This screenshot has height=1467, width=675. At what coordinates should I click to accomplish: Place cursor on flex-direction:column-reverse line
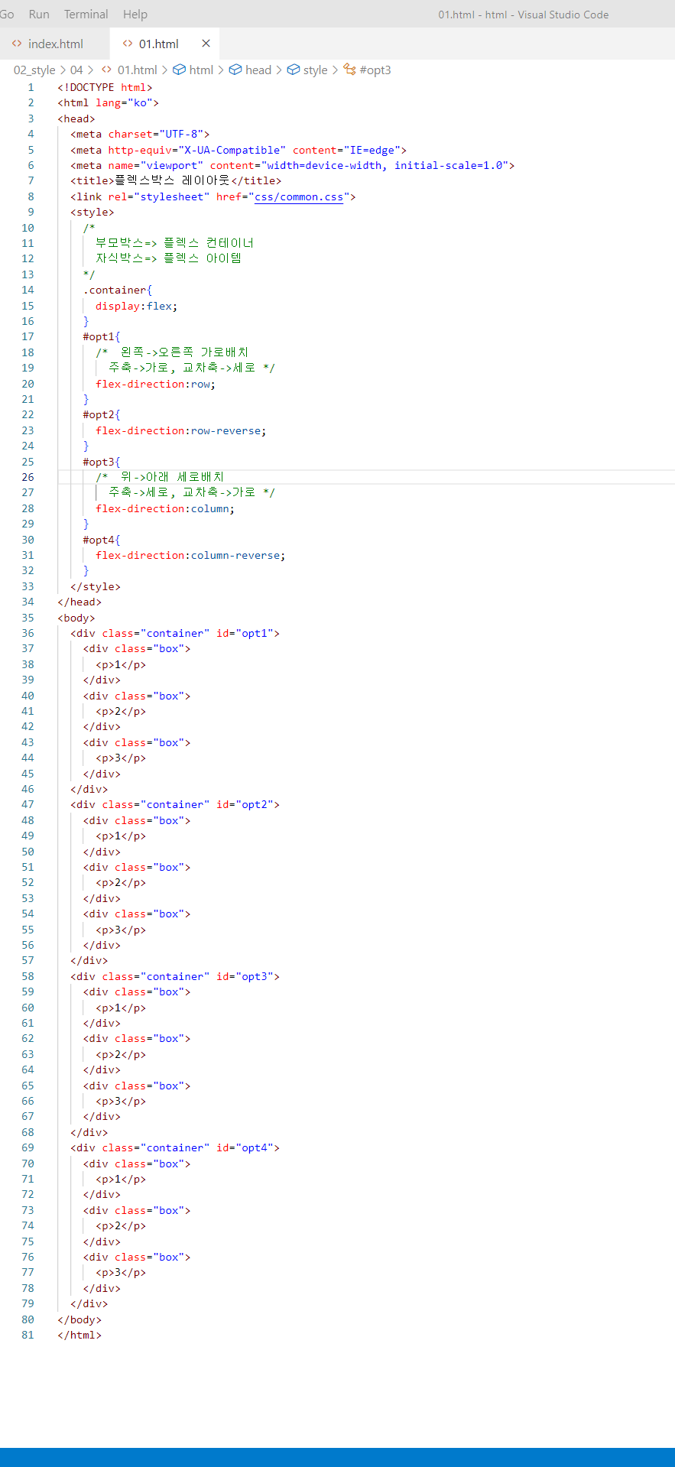coord(190,556)
